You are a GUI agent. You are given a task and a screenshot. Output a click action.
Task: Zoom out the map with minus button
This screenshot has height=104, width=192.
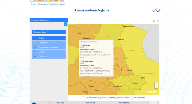[x=156, y=87]
